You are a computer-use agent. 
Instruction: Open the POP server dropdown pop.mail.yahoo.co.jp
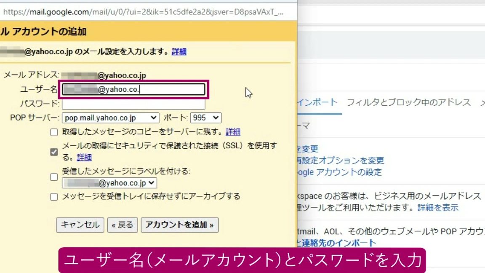tap(110, 118)
